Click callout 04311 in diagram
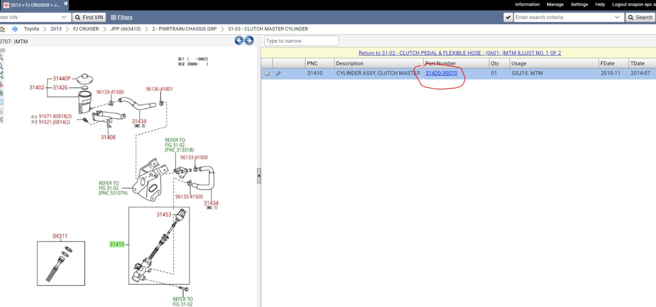The width and height of the screenshot is (656, 307). click(x=60, y=236)
